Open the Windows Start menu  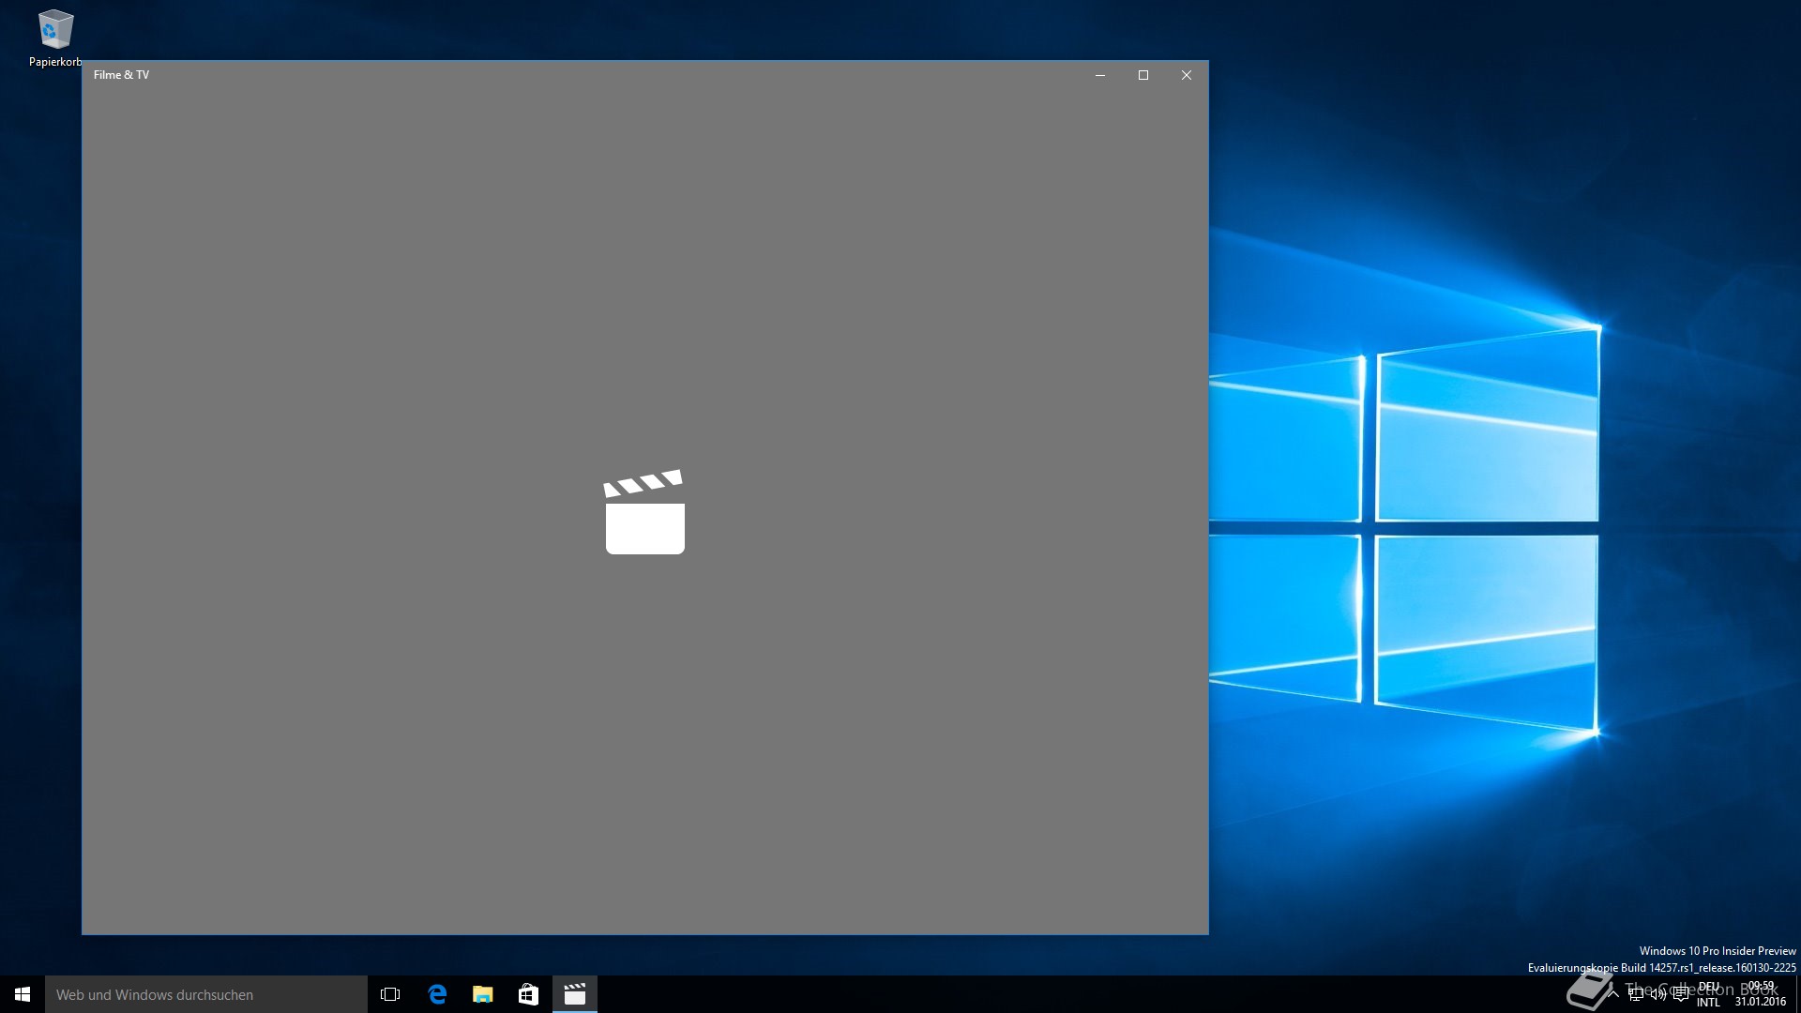pos(23,994)
